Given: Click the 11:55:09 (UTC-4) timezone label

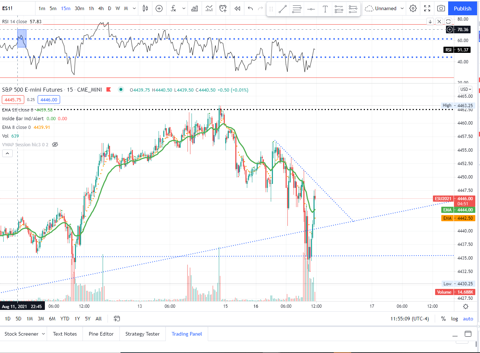Looking at the screenshot, I should 409,319.
